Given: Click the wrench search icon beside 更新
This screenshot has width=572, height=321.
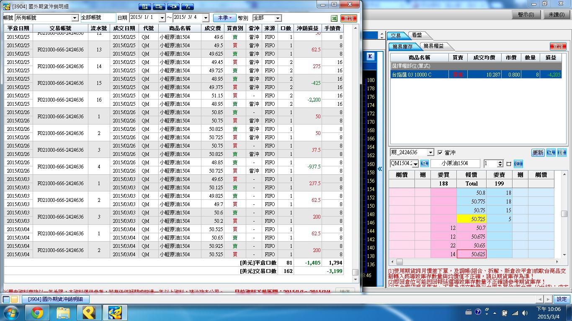Looking at the screenshot, I should click(551, 153).
